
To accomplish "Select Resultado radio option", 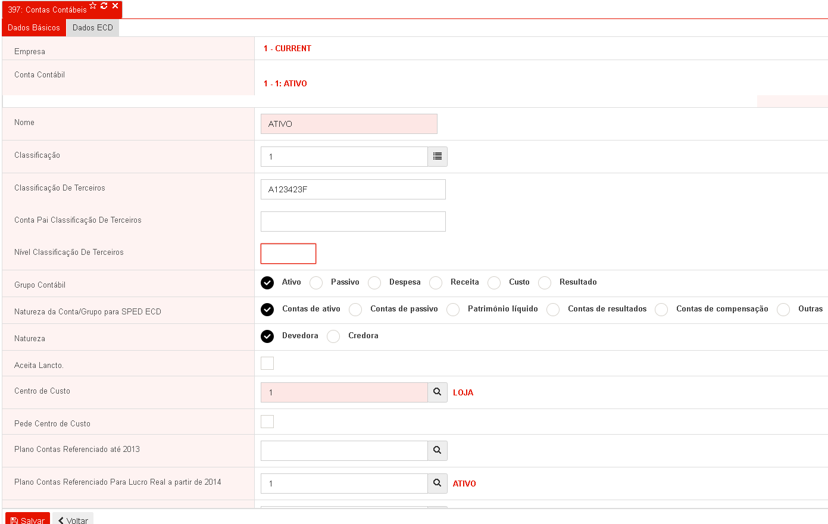I will pyautogui.click(x=545, y=282).
